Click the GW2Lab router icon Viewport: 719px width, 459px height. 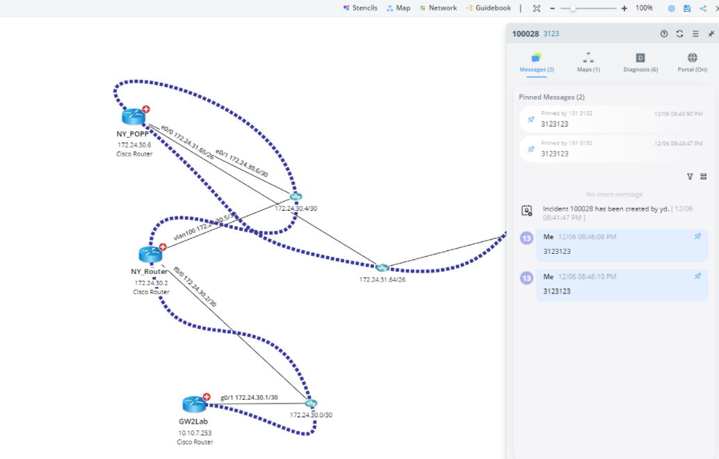[x=194, y=404]
